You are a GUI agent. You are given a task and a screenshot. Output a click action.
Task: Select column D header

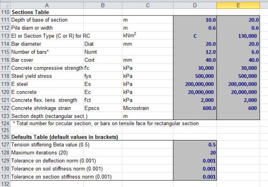click(194, 5)
